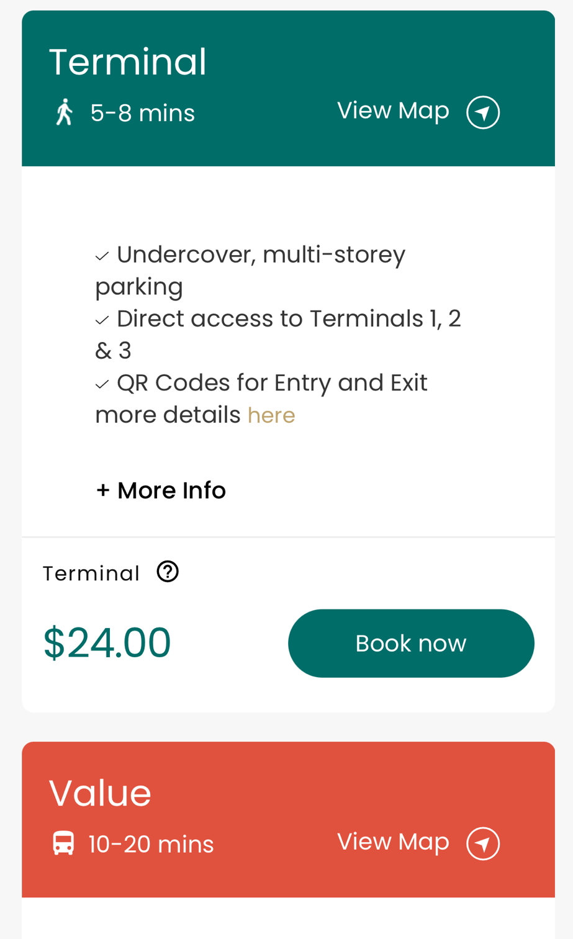Tap the Value card navigation arrow icon

coord(483,843)
